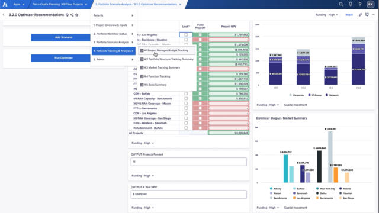Screen dimensions: 379x213
Task: Open the Funding - High selector under the stacked bar chart
Action: (268, 105)
